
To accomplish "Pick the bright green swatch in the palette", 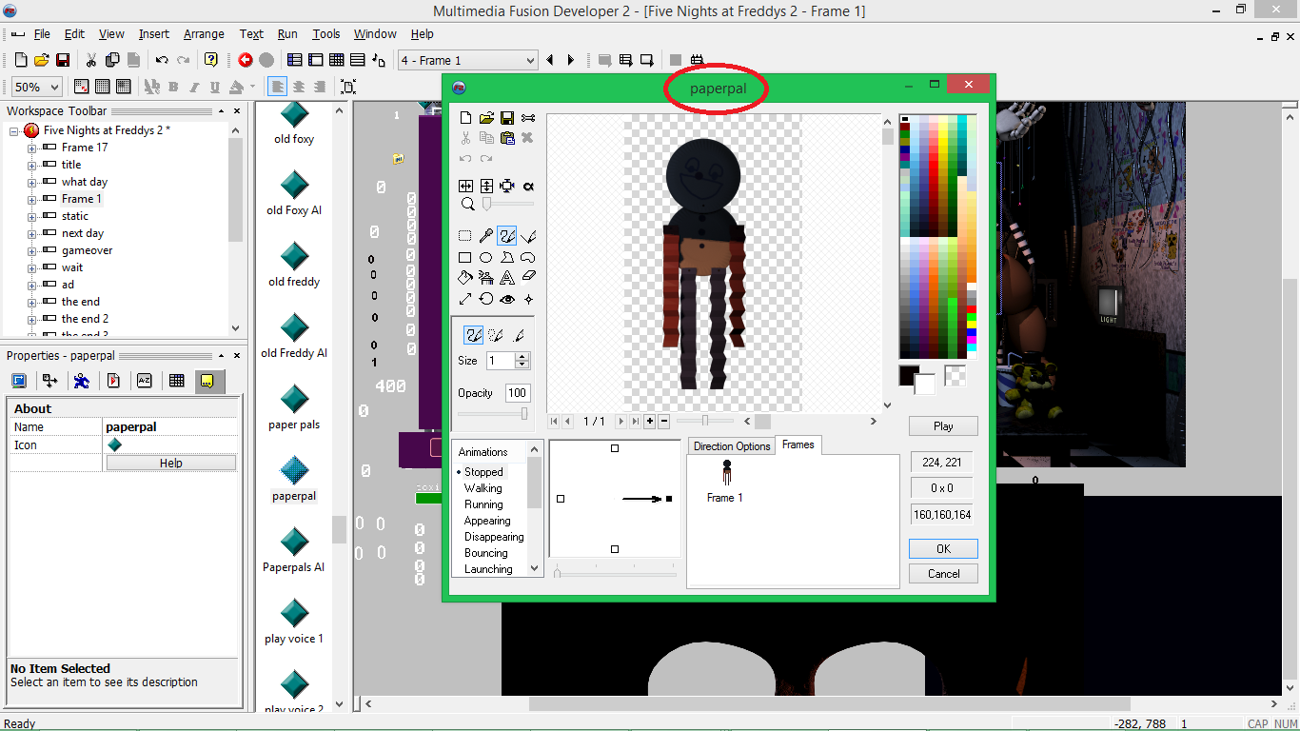I will [971, 318].
